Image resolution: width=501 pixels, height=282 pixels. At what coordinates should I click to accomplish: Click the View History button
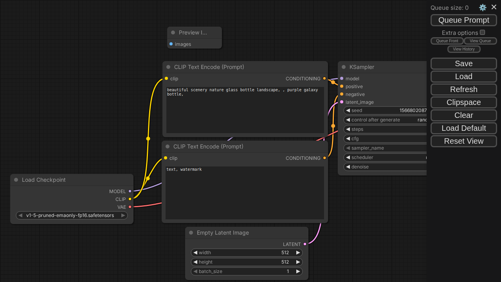click(464, 49)
